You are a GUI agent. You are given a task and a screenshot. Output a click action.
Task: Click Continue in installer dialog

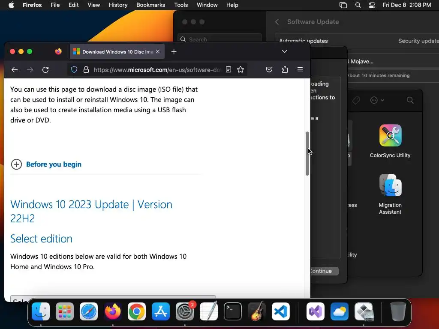click(324, 271)
